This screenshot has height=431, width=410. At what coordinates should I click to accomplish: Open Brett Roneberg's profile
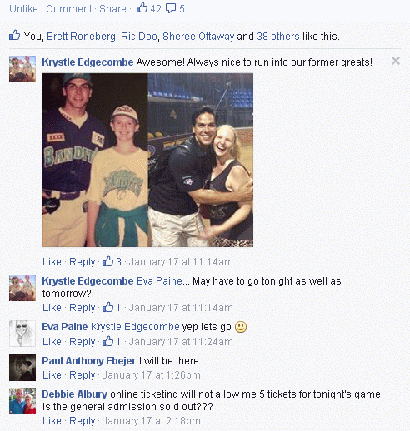[81, 37]
